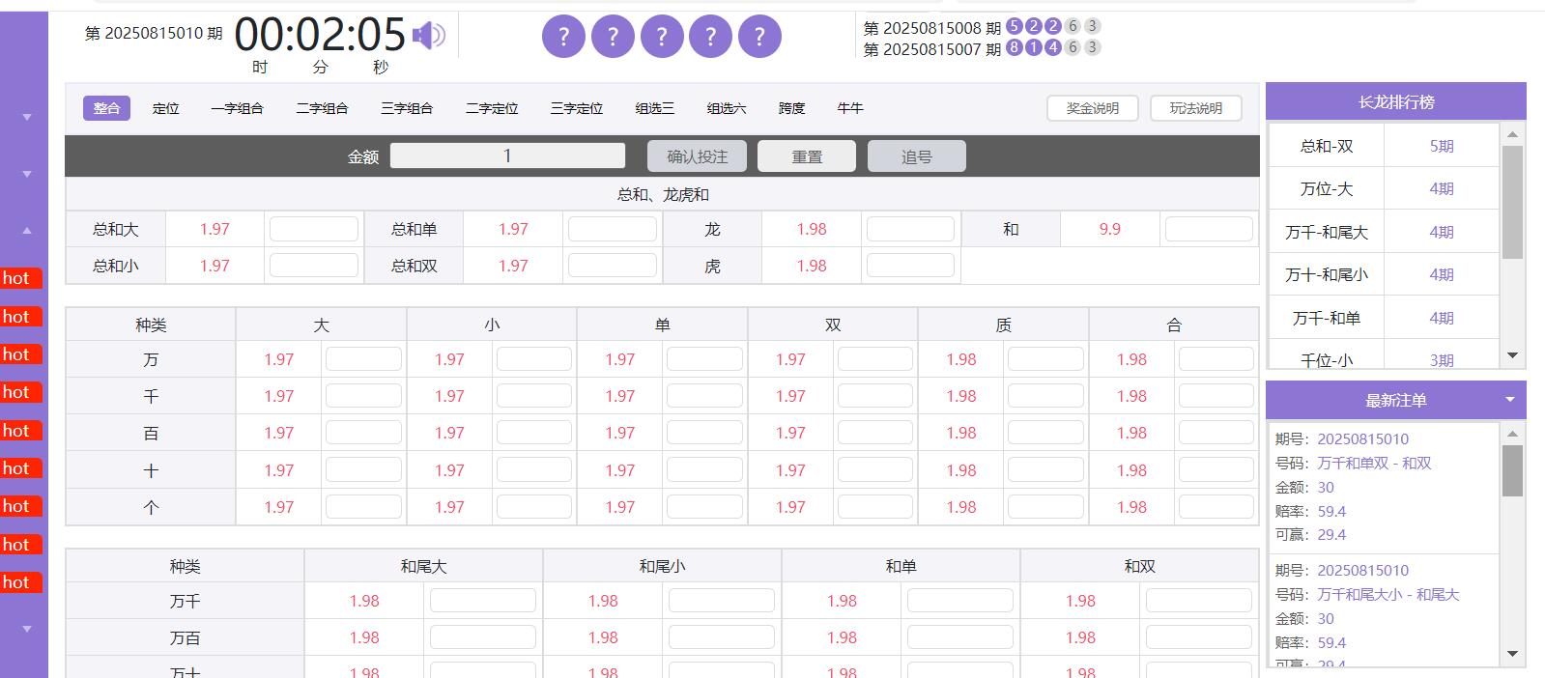Click the topmost hot badge in sidebar
Viewport: 1545px width, 678px height.
[20, 279]
